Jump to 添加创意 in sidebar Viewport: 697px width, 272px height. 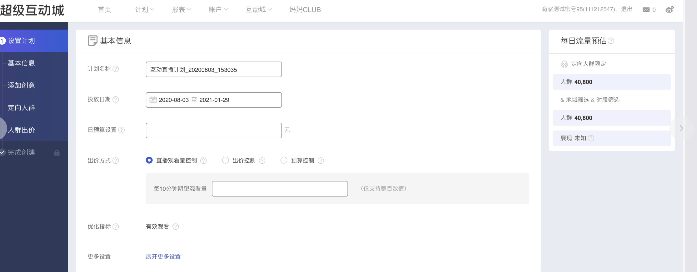(x=21, y=85)
